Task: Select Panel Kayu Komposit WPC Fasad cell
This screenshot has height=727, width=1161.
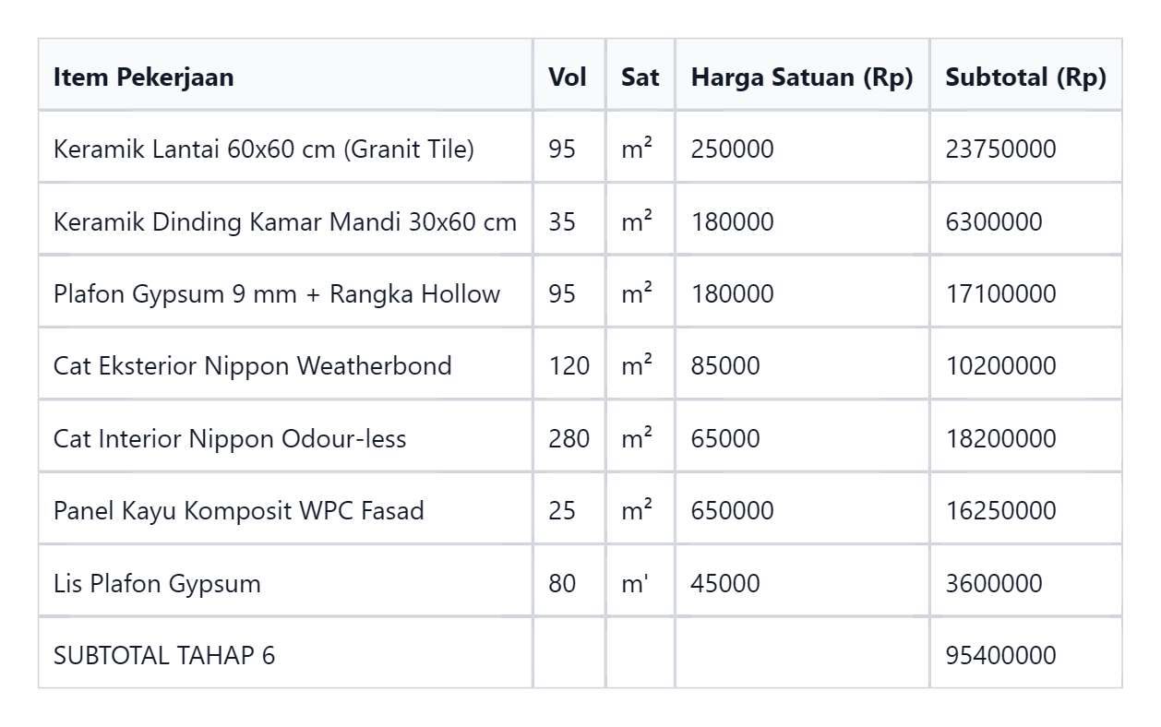Action: (x=285, y=510)
